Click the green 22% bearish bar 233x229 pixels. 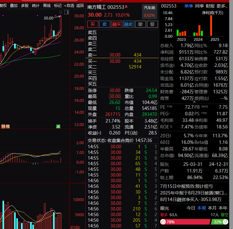pyautogui.click(x=220, y=222)
